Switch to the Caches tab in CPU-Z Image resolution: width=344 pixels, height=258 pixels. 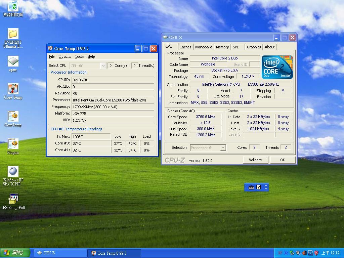click(x=185, y=47)
